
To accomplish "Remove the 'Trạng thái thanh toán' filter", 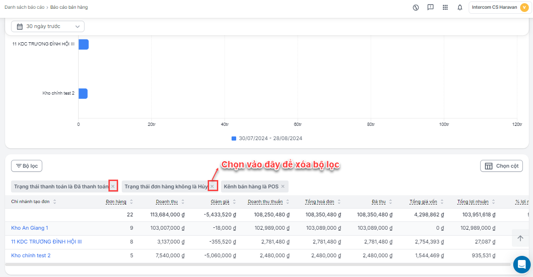I will (x=113, y=187).
